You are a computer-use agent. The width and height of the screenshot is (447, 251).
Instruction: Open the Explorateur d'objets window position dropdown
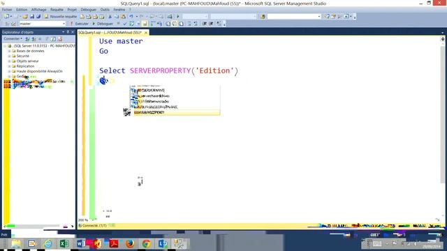pos(64,32)
